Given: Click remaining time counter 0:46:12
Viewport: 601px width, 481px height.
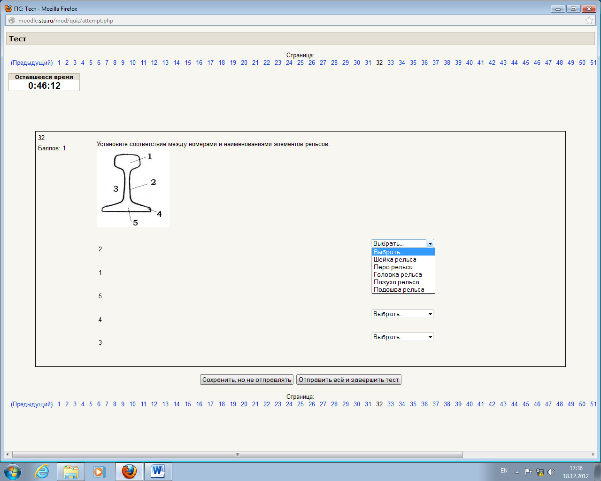Looking at the screenshot, I should (44, 85).
